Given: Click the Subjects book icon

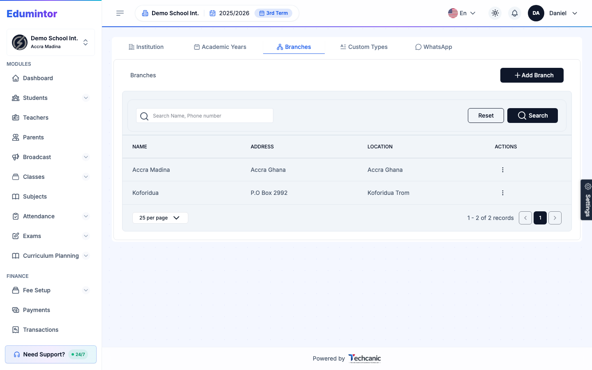Looking at the screenshot, I should coord(16,197).
